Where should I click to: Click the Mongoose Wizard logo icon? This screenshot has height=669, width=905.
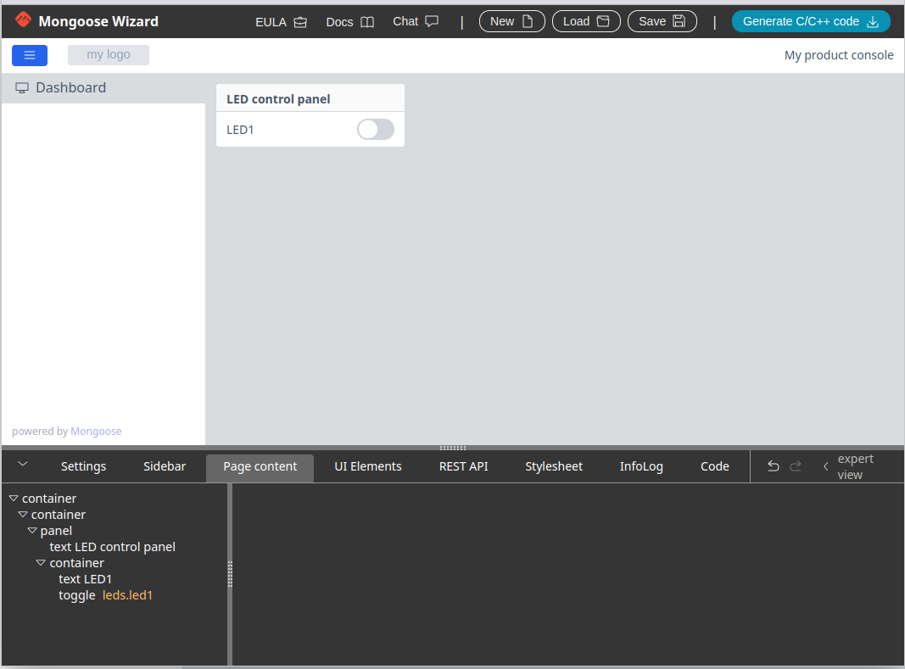click(x=23, y=20)
